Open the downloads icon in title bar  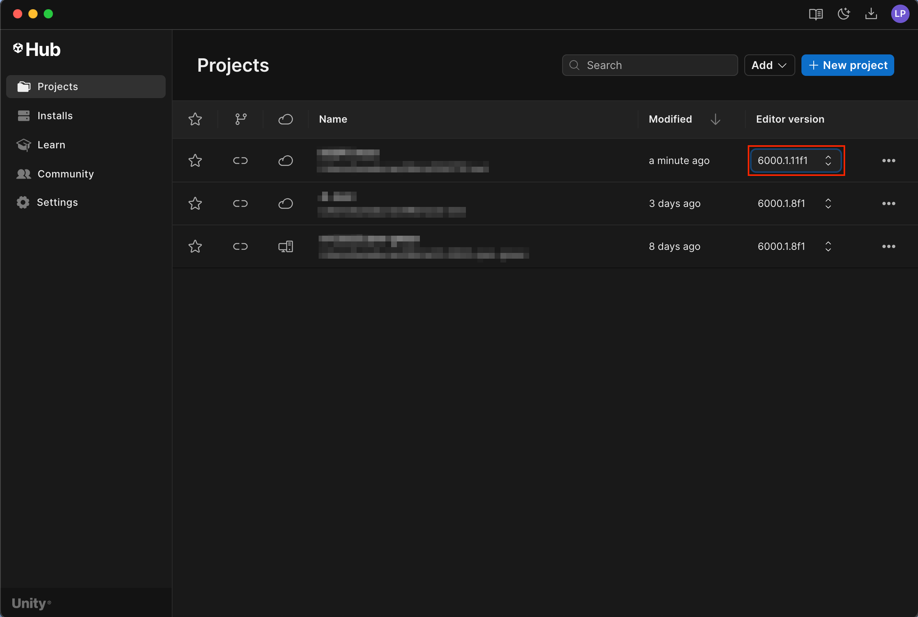point(871,14)
